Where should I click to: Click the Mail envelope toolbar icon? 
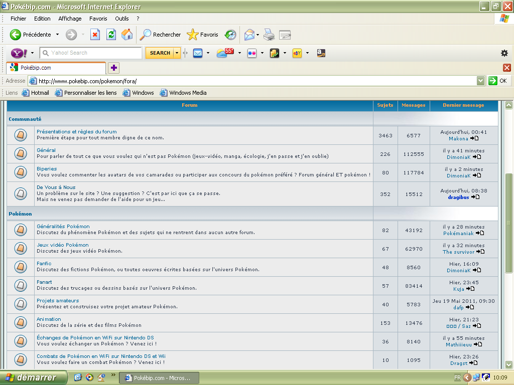[x=249, y=35]
